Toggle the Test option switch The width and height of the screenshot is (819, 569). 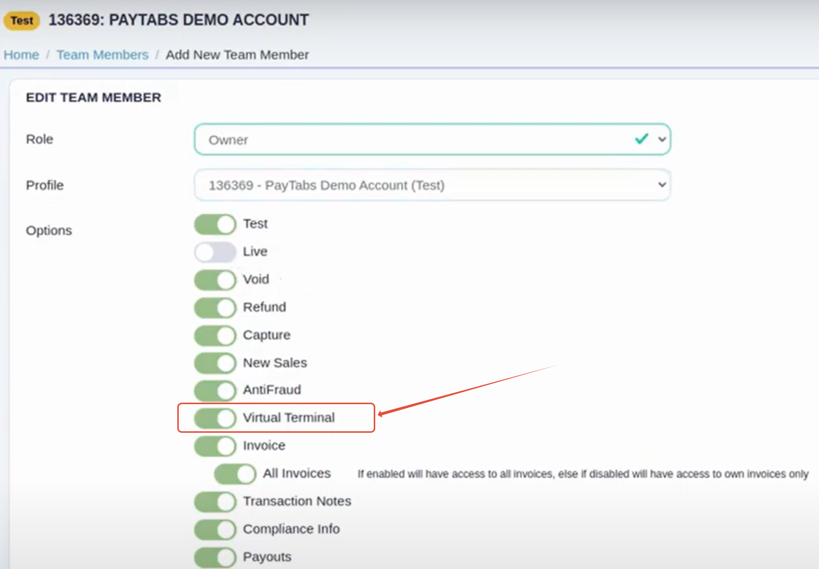(215, 224)
